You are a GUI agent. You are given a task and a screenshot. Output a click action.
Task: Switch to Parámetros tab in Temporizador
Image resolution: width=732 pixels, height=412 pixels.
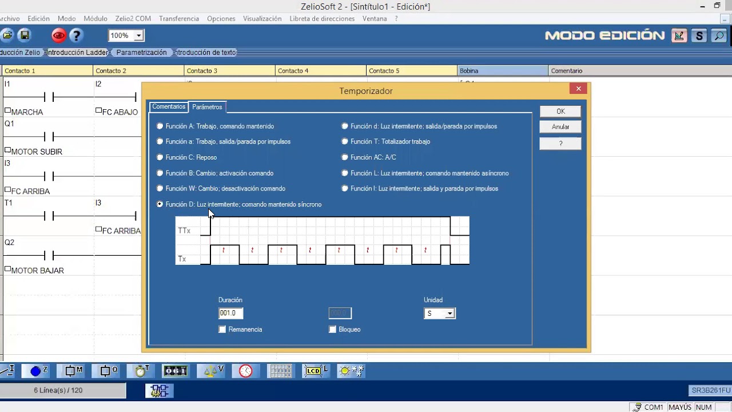point(207,107)
